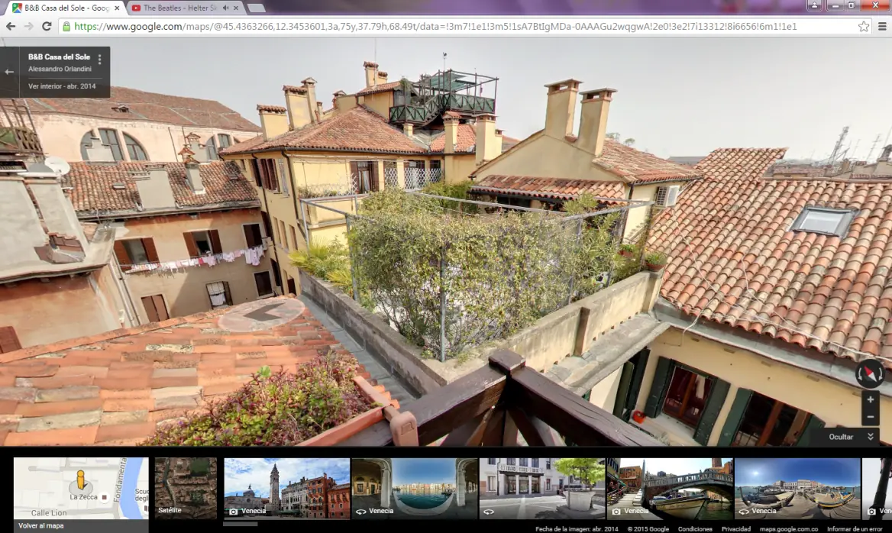Open the white building courtyard thumbnail
Image resolution: width=892 pixels, height=533 pixels.
[542, 488]
